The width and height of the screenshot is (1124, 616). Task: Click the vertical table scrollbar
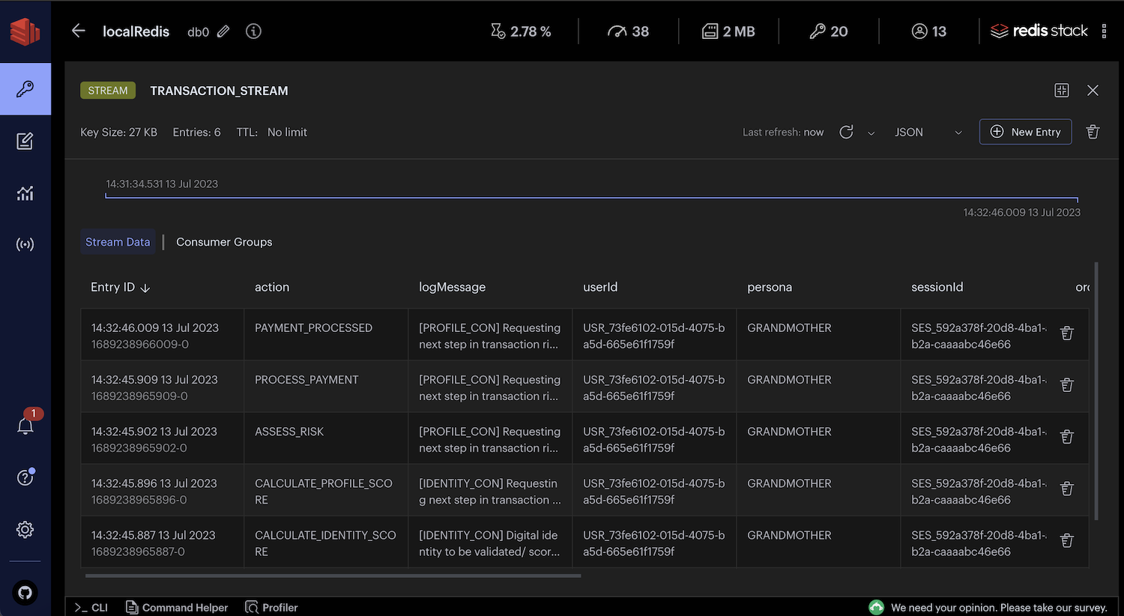pyautogui.click(x=1096, y=390)
